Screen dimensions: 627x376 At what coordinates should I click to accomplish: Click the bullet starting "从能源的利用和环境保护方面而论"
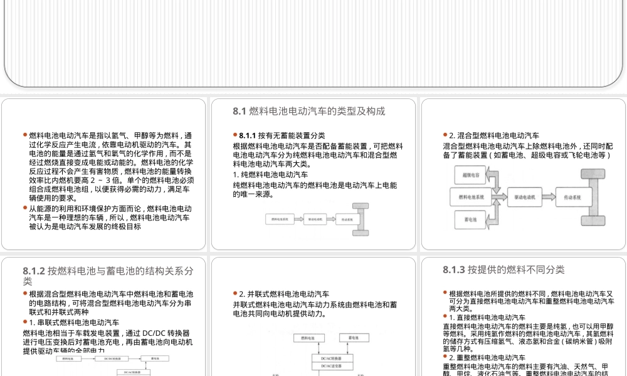tap(110, 217)
